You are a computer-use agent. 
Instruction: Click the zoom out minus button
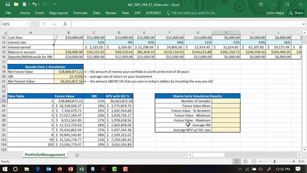click(x=260, y=161)
